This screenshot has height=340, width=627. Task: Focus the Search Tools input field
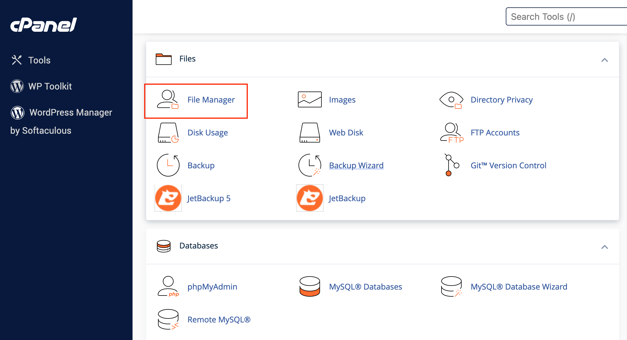[x=566, y=17]
